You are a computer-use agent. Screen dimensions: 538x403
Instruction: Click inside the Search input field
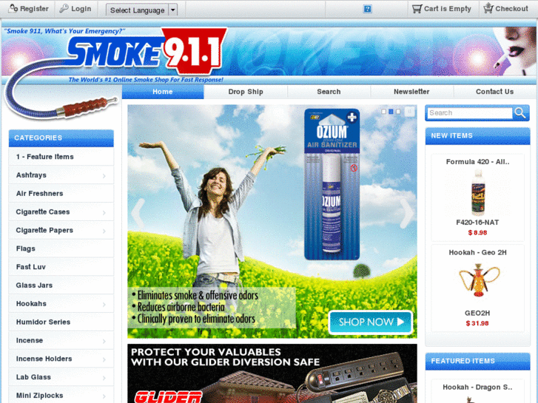pyautogui.click(x=470, y=113)
